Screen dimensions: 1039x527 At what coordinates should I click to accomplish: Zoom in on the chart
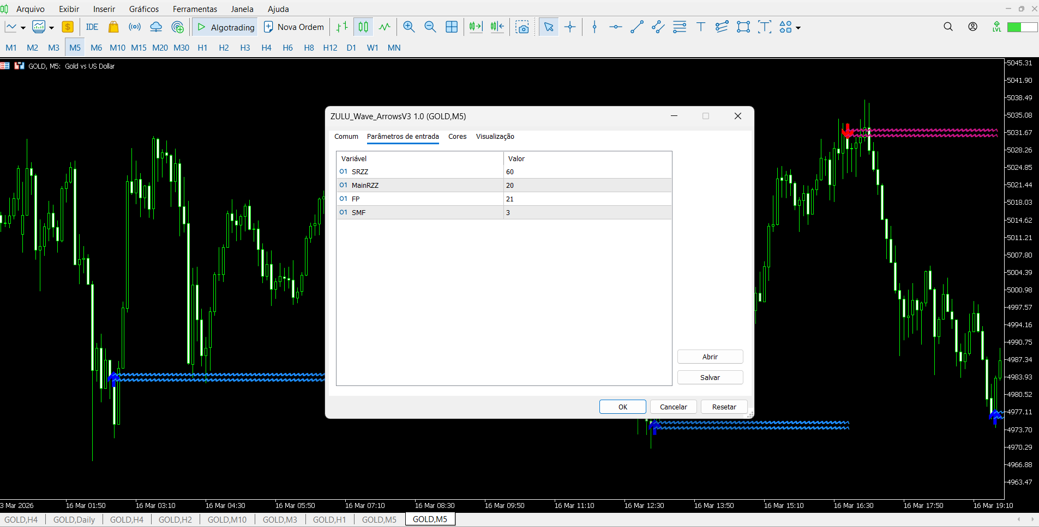point(409,27)
